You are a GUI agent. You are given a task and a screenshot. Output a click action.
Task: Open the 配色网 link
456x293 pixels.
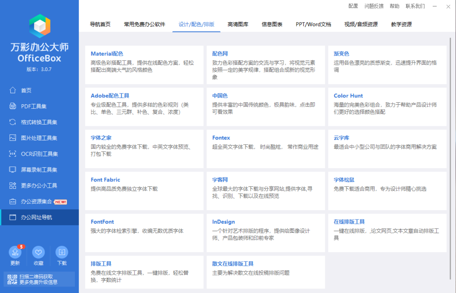click(220, 54)
